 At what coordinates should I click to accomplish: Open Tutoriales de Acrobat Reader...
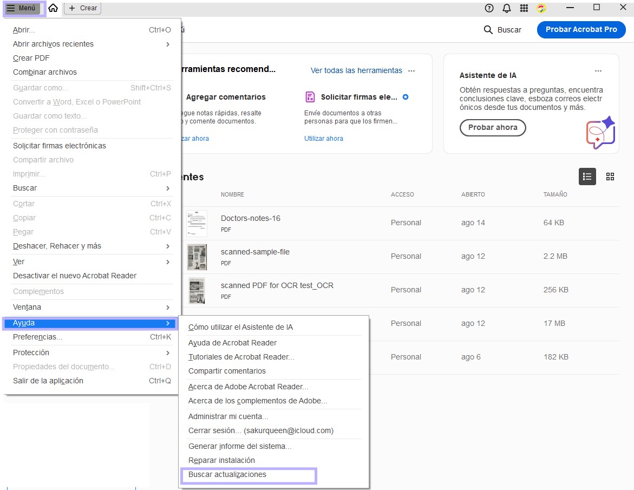(274, 357)
